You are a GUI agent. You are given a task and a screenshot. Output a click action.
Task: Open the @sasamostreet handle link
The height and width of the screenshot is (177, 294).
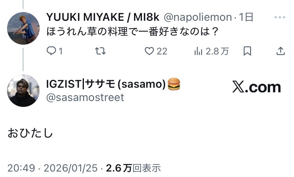pyautogui.click(x=85, y=97)
